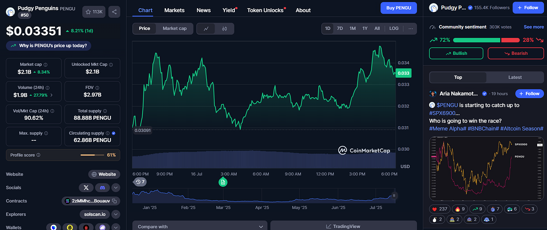Set chart range to 1Y
Screen dimensions: 547x230
pyautogui.click(x=365, y=29)
